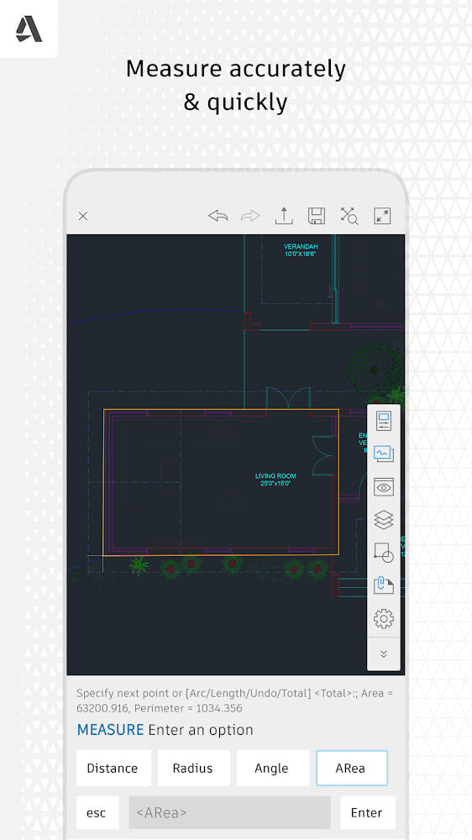Screen dimensions: 472x840
Task: Collapse side toolbar with double chevron
Action: click(x=384, y=654)
